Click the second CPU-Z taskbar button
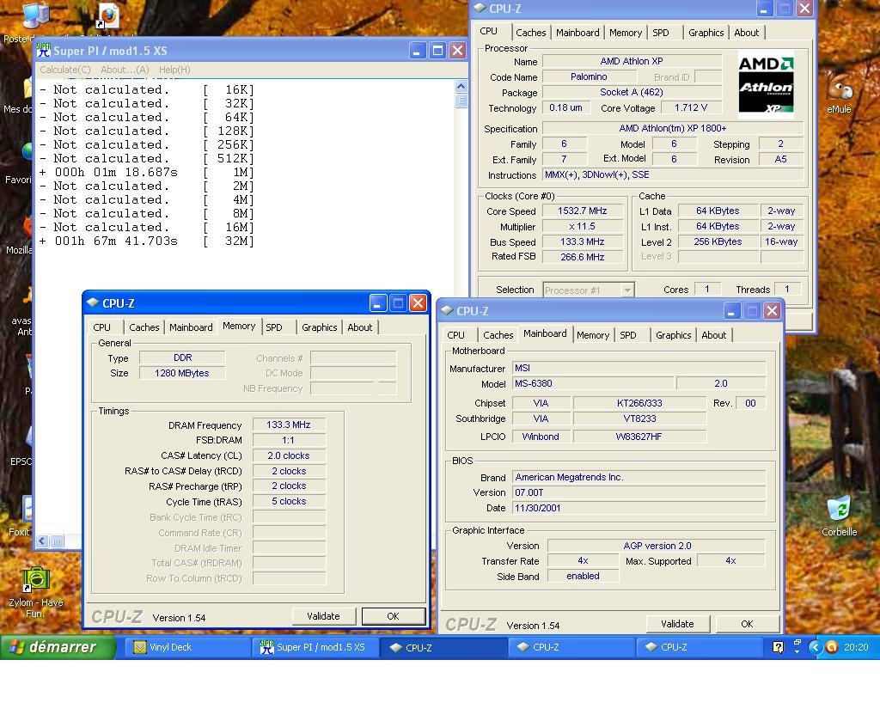This screenshot has height=721, width=880. [571, 647]
